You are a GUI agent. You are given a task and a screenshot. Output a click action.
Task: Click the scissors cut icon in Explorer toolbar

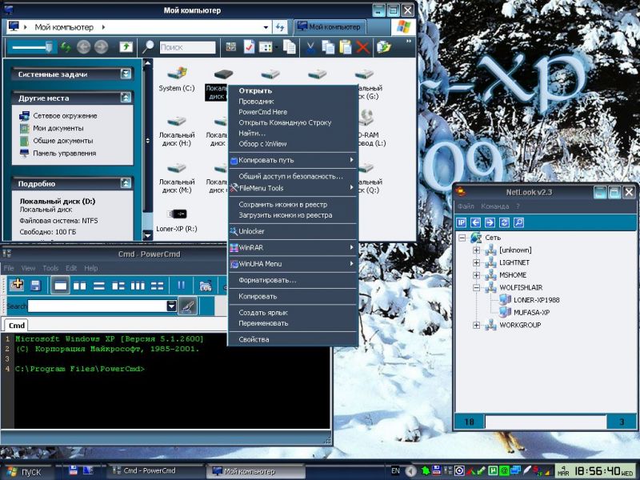click(x=310, y=47)
